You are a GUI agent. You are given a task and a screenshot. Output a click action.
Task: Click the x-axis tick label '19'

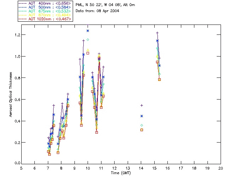207,168
